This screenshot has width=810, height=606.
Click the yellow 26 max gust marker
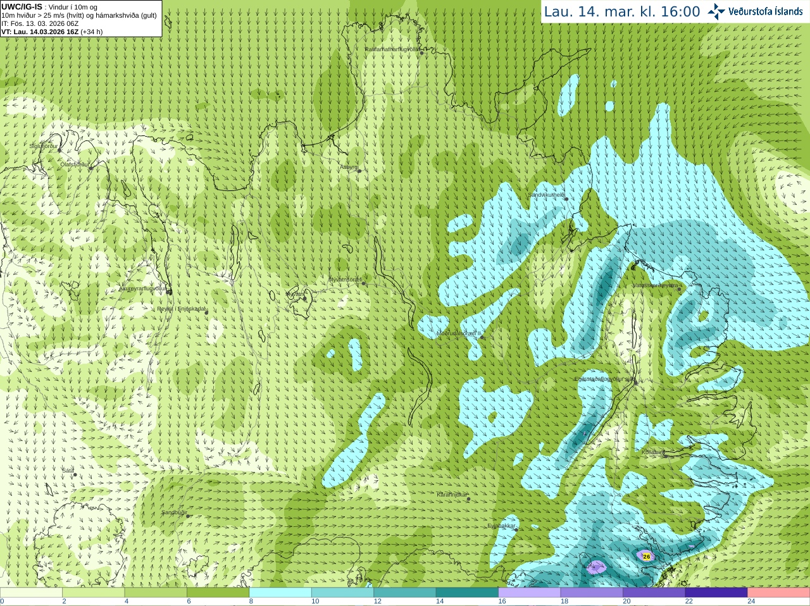(646, 557)
